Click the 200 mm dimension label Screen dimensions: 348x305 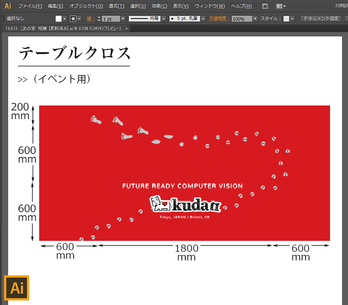[20, 111]
